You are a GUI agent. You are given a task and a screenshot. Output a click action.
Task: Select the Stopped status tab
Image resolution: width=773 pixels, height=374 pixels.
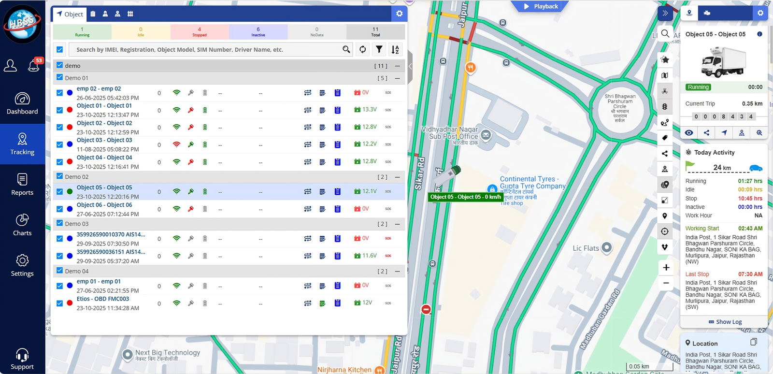tap(199, 32)
